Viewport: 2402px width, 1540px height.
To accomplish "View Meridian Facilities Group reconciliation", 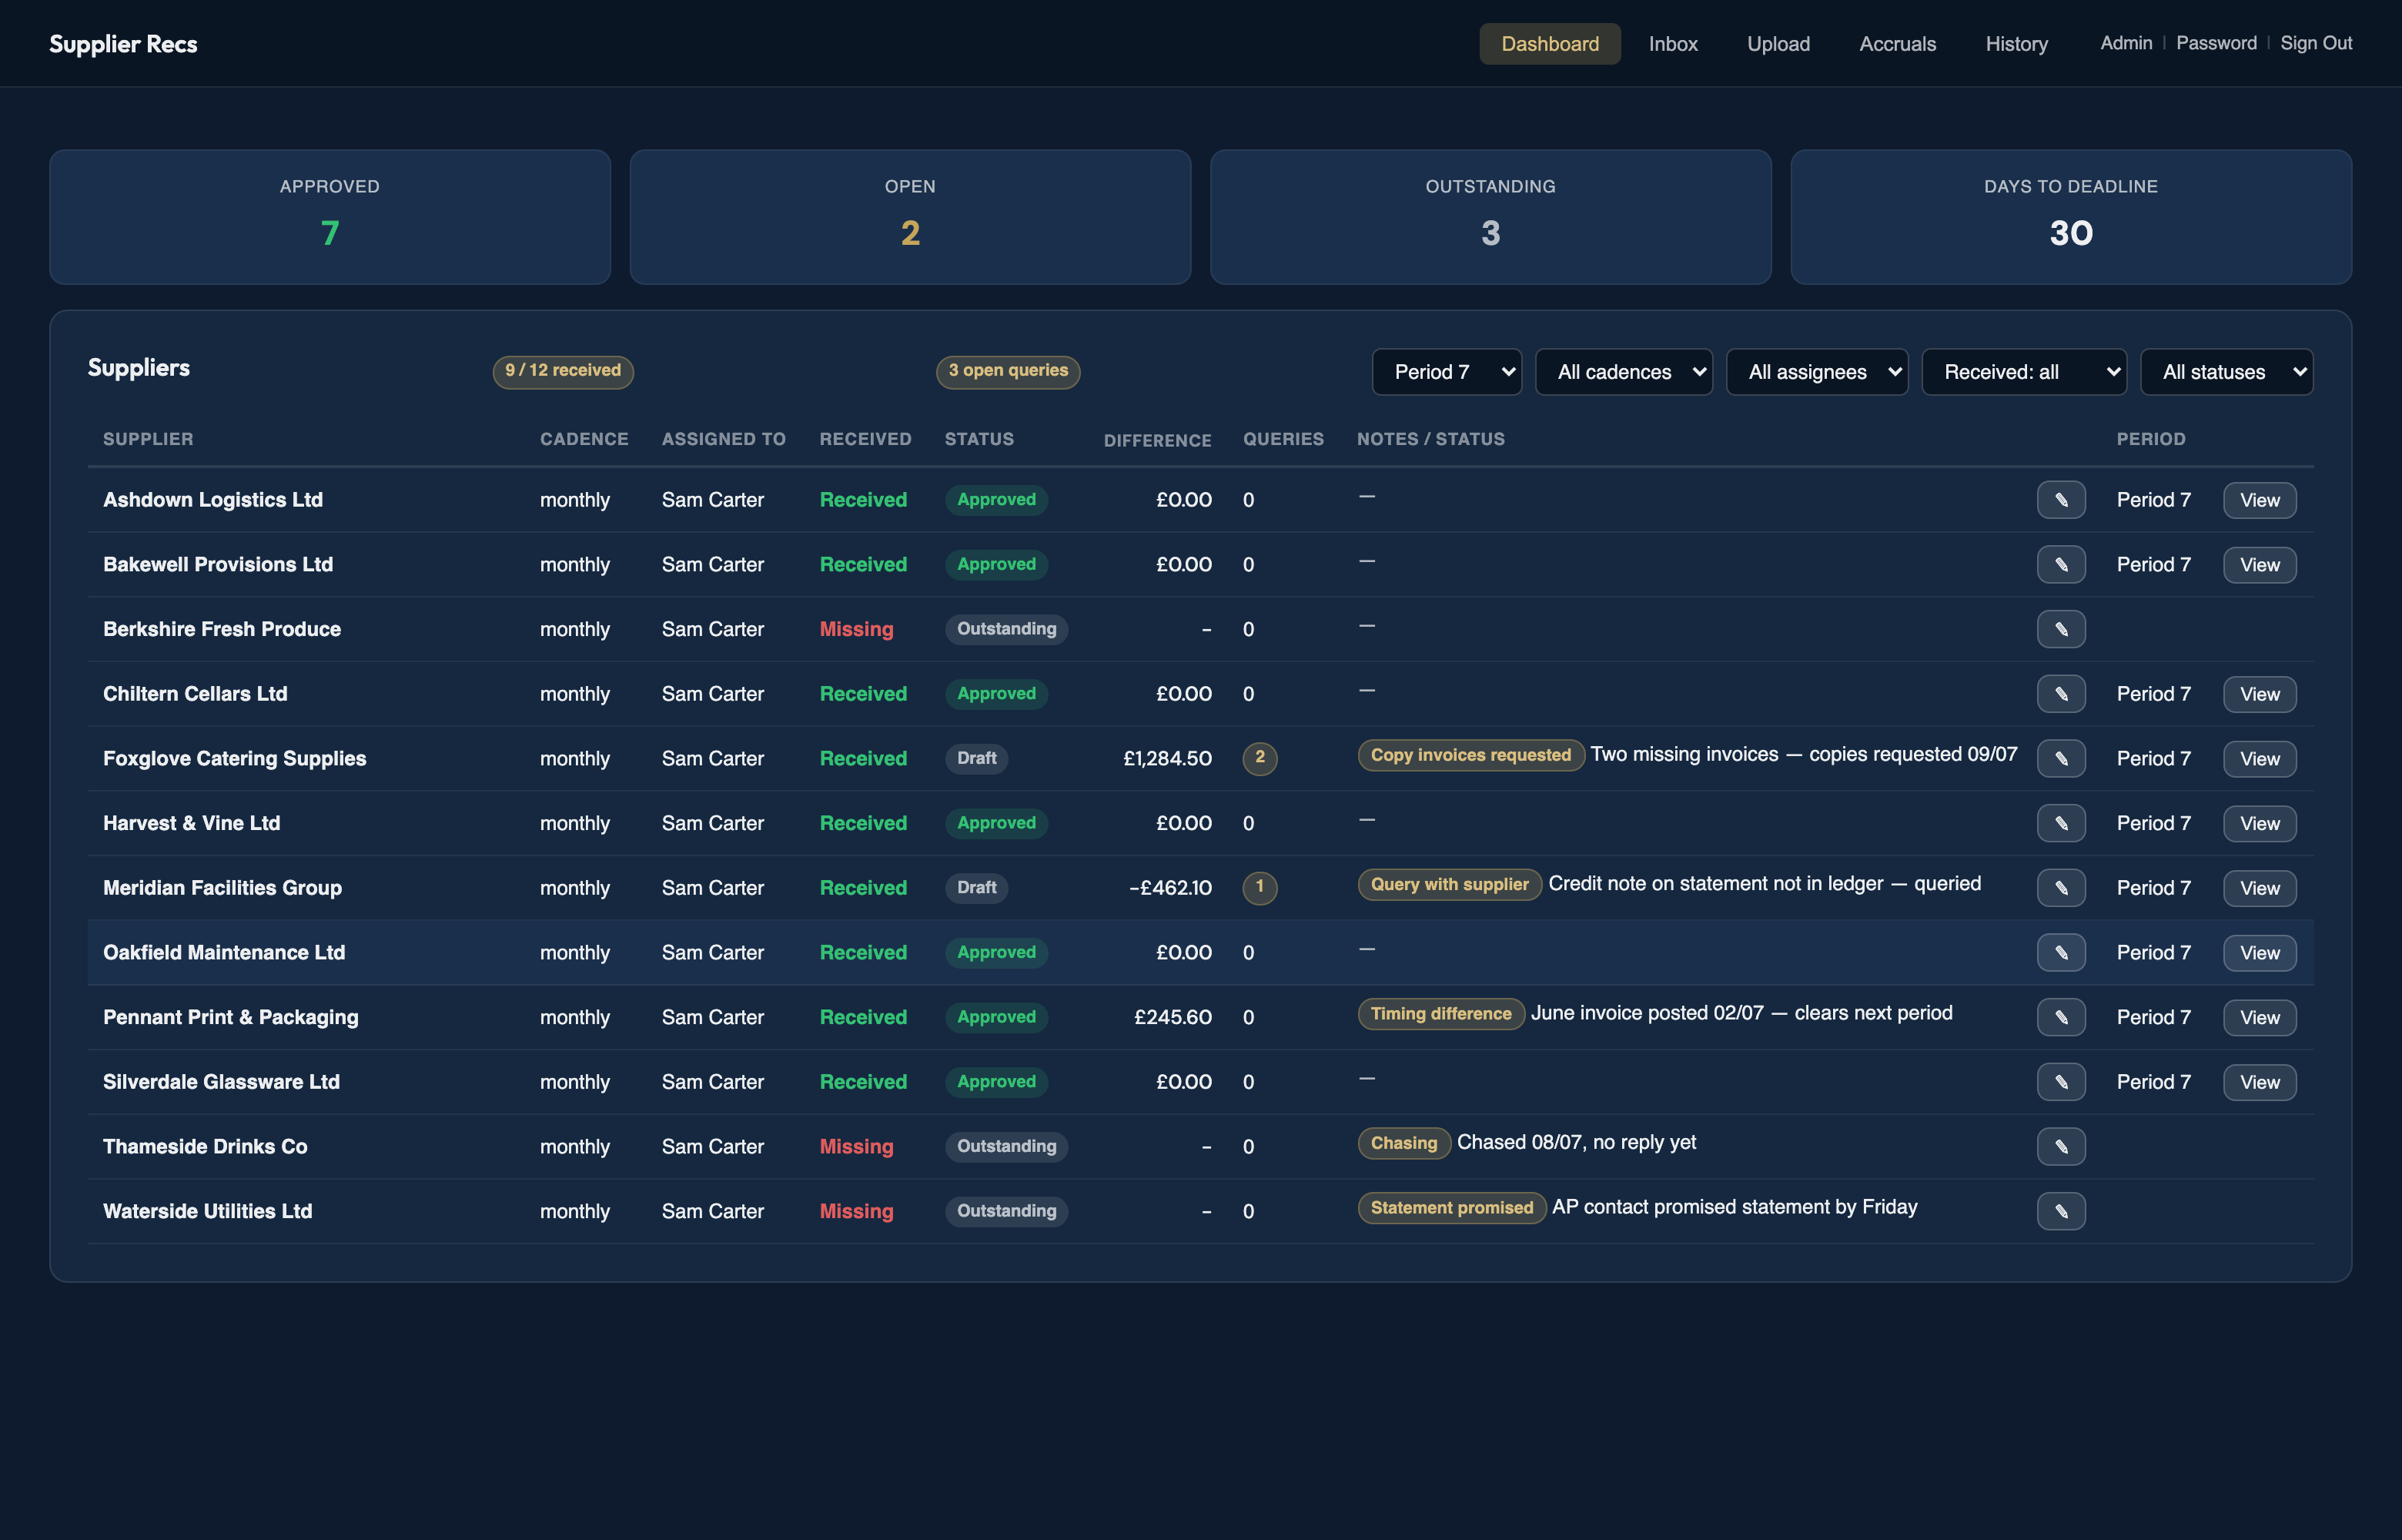I will tap(2259, 888).
